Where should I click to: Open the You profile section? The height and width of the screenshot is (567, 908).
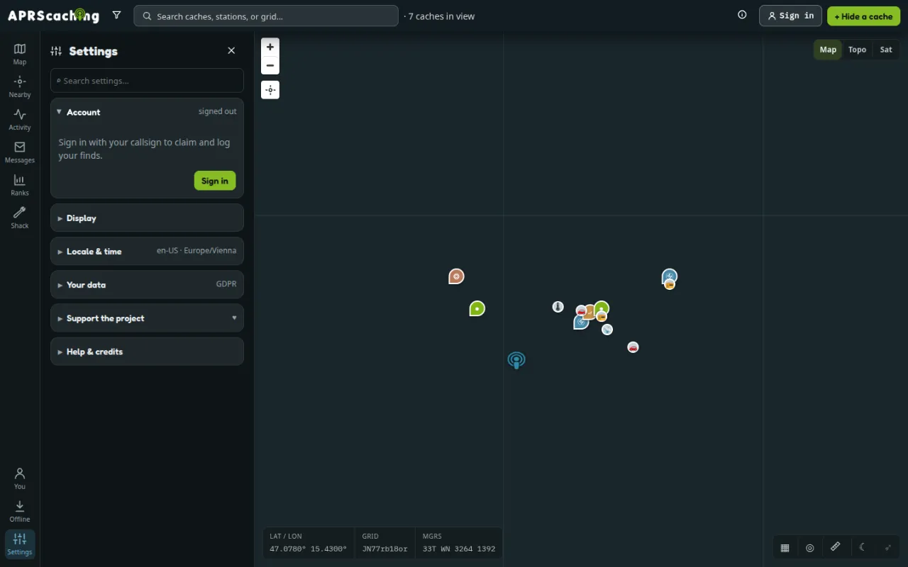pyautogui.click(x=20, y=478)
